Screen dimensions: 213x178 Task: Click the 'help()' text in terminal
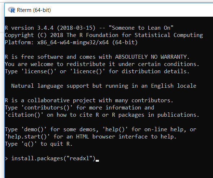[x=115, y=129]
